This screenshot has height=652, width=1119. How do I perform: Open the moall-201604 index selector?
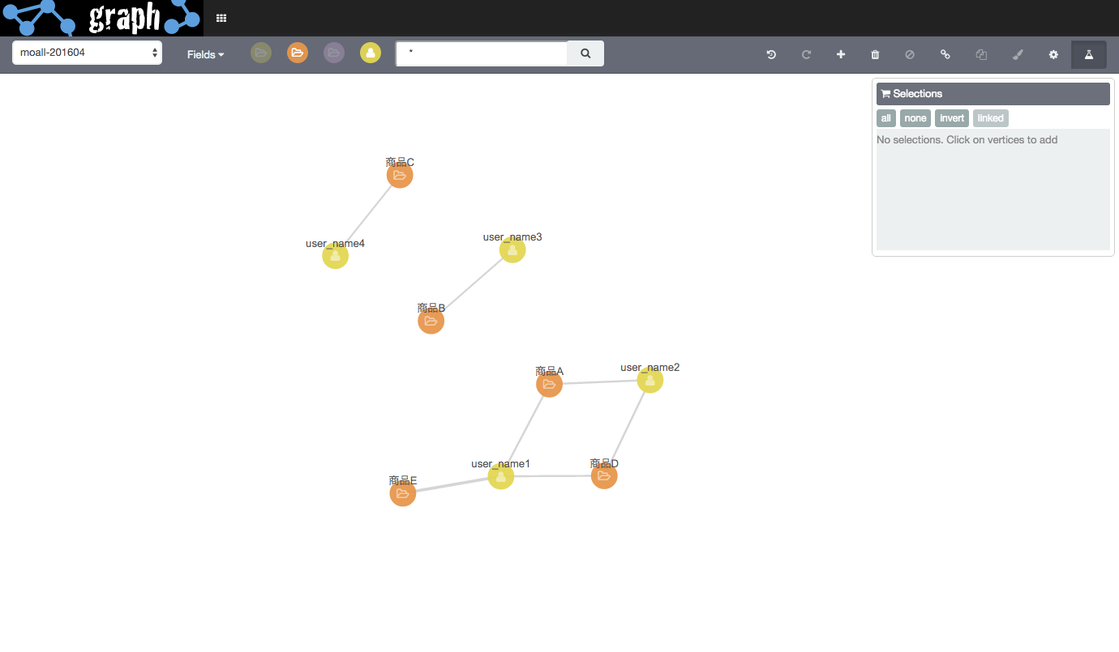click(x=87, y=51)
